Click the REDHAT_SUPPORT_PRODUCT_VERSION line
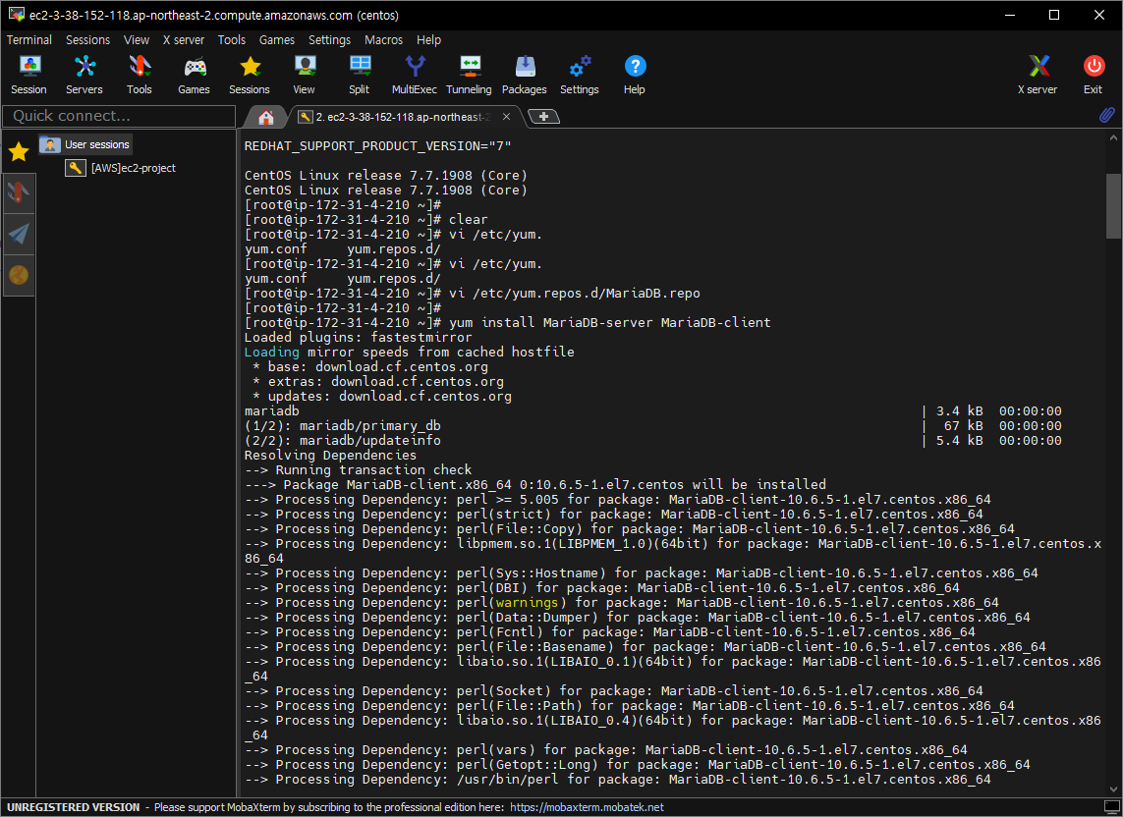This screenshot has width=1123, height=817. (x=377, y=146)
